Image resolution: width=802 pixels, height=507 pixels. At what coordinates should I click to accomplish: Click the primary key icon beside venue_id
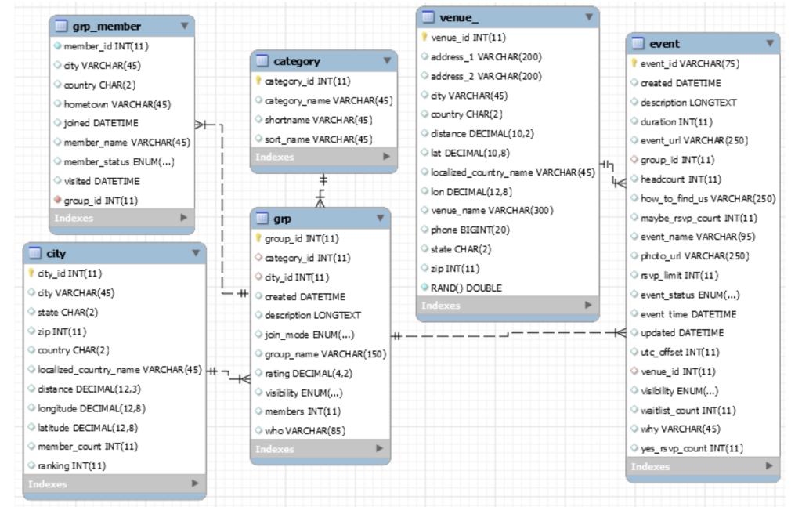click(x=423, y=36)
